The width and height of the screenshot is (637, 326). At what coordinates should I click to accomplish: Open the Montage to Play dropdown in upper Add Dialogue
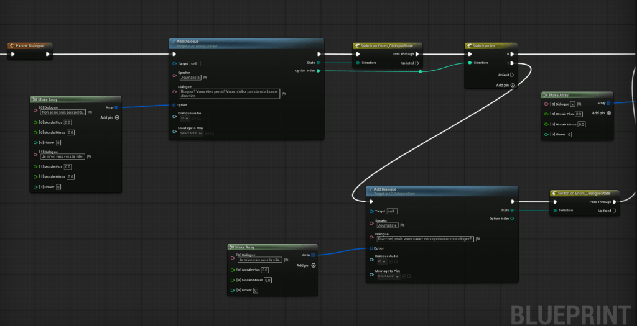[x=192, y=133]
